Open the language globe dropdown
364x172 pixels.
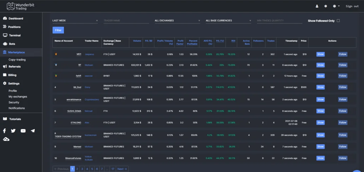click(x=336, y=6)
